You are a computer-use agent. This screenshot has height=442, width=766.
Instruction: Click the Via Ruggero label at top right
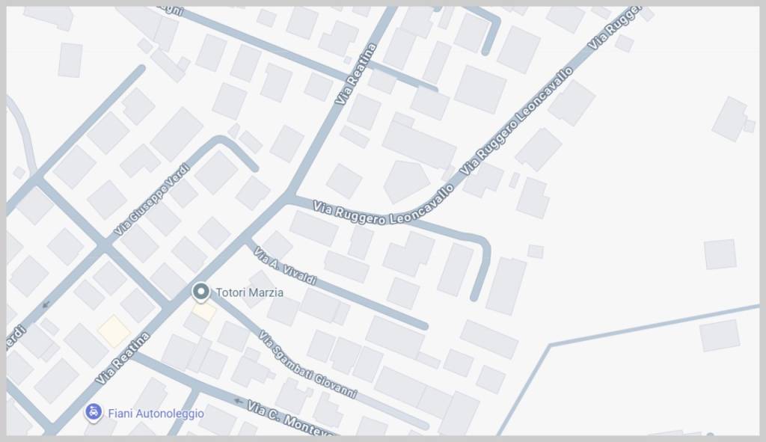pos(614,28)
